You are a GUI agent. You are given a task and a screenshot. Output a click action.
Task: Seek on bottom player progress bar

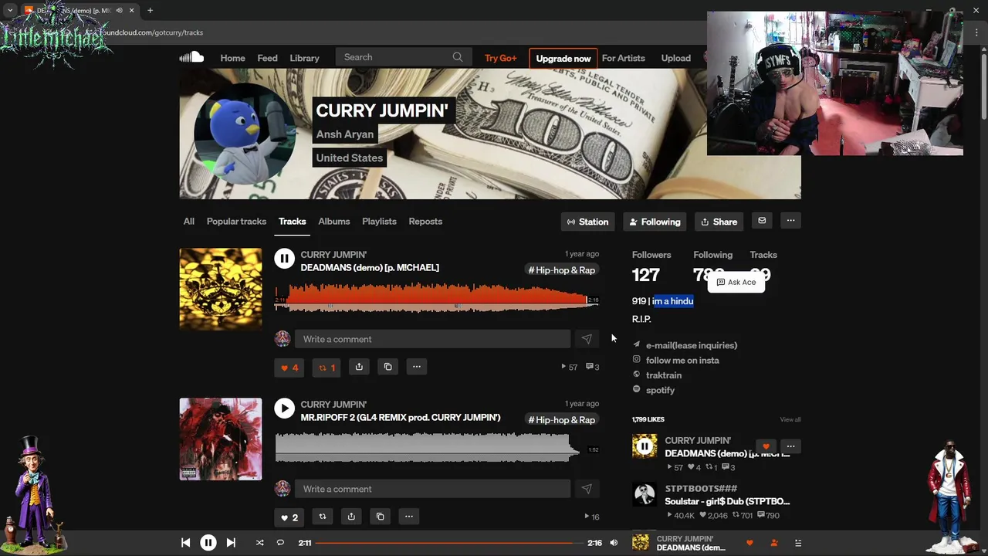pyautogui.click(x=448, y=543)
